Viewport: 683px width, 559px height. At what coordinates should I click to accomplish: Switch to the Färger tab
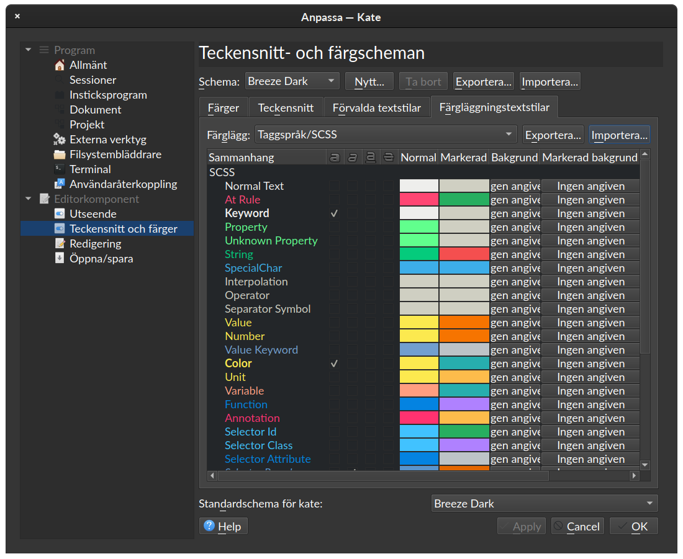point(224,107)
